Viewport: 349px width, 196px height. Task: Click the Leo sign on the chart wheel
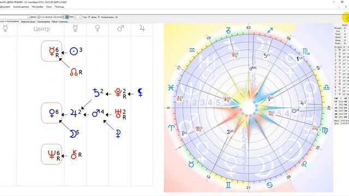(x=304, y=164)
